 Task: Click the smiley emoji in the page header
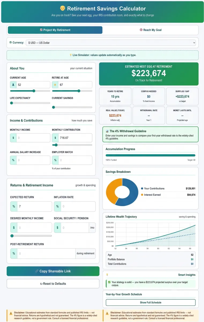(x=62, y=9)
